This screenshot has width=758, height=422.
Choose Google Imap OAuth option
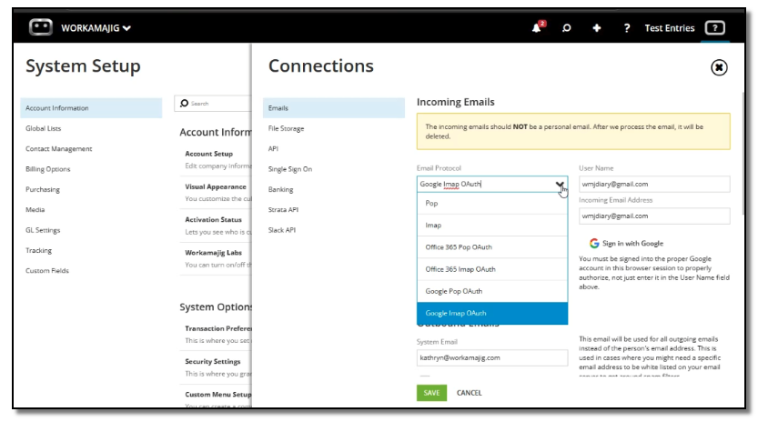(x=492, y=313)
